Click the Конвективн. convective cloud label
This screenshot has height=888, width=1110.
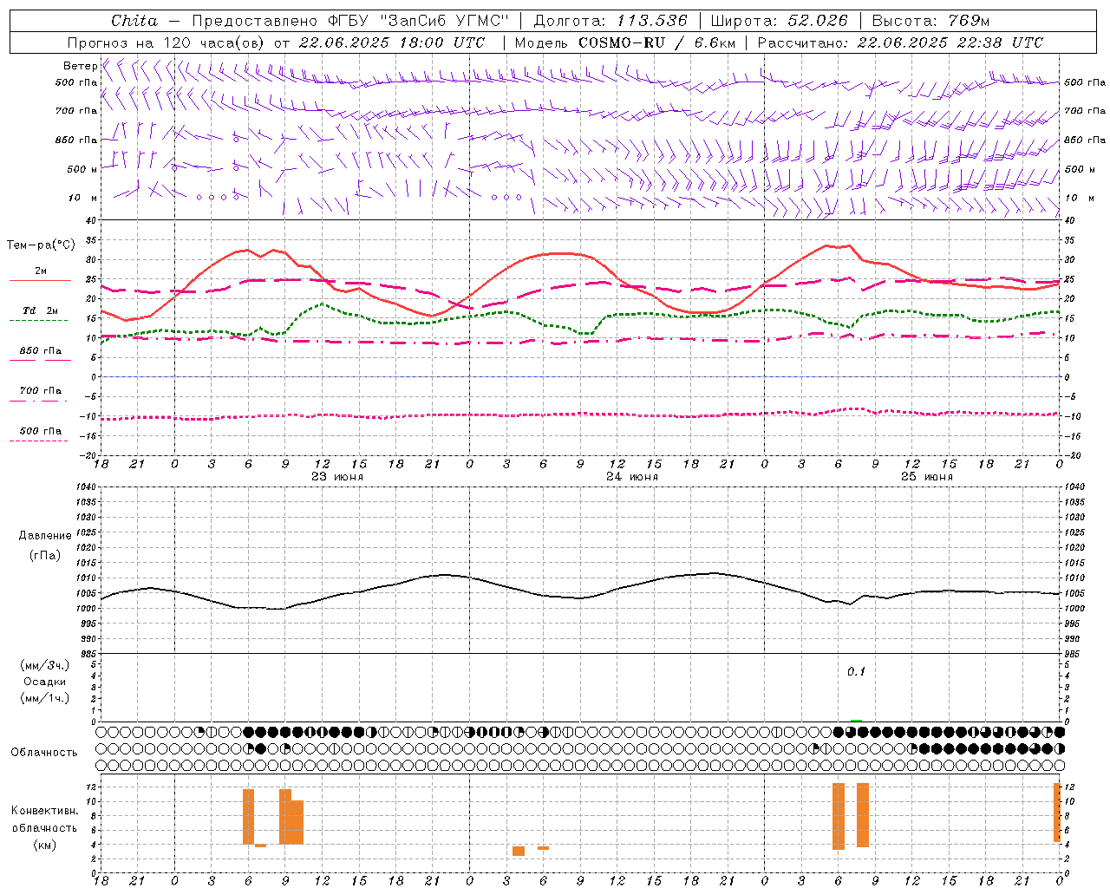pos(44,811)
